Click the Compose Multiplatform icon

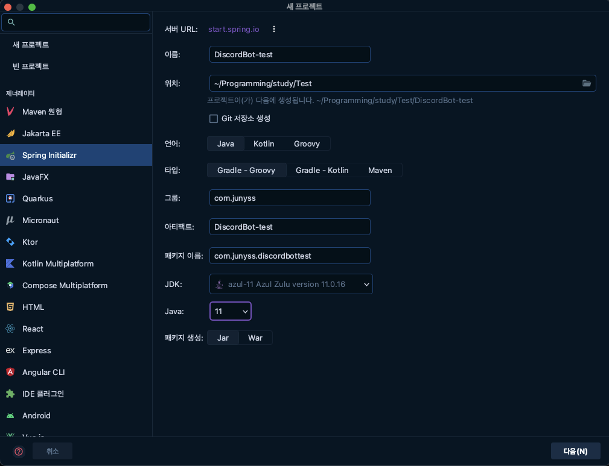click(x=10, y=286)
